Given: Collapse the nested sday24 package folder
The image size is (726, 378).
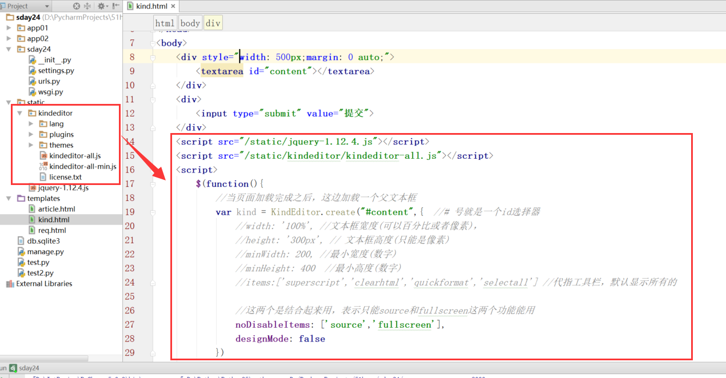Looking at the screenshot, I should pos(9,49).
